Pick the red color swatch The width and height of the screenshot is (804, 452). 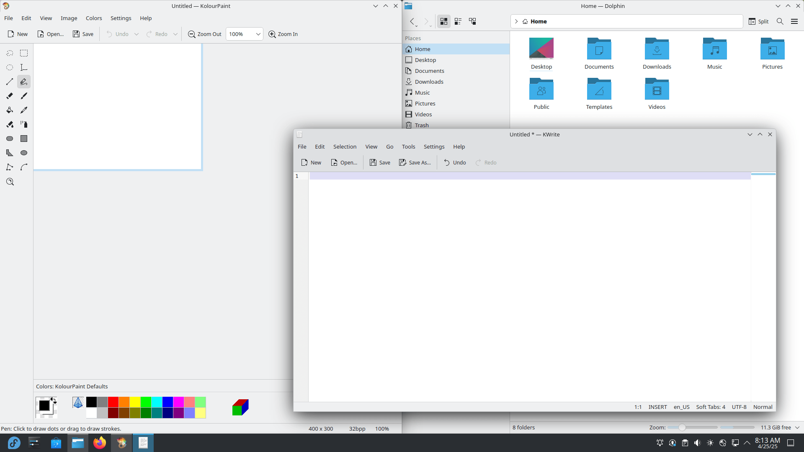(113, 402)
